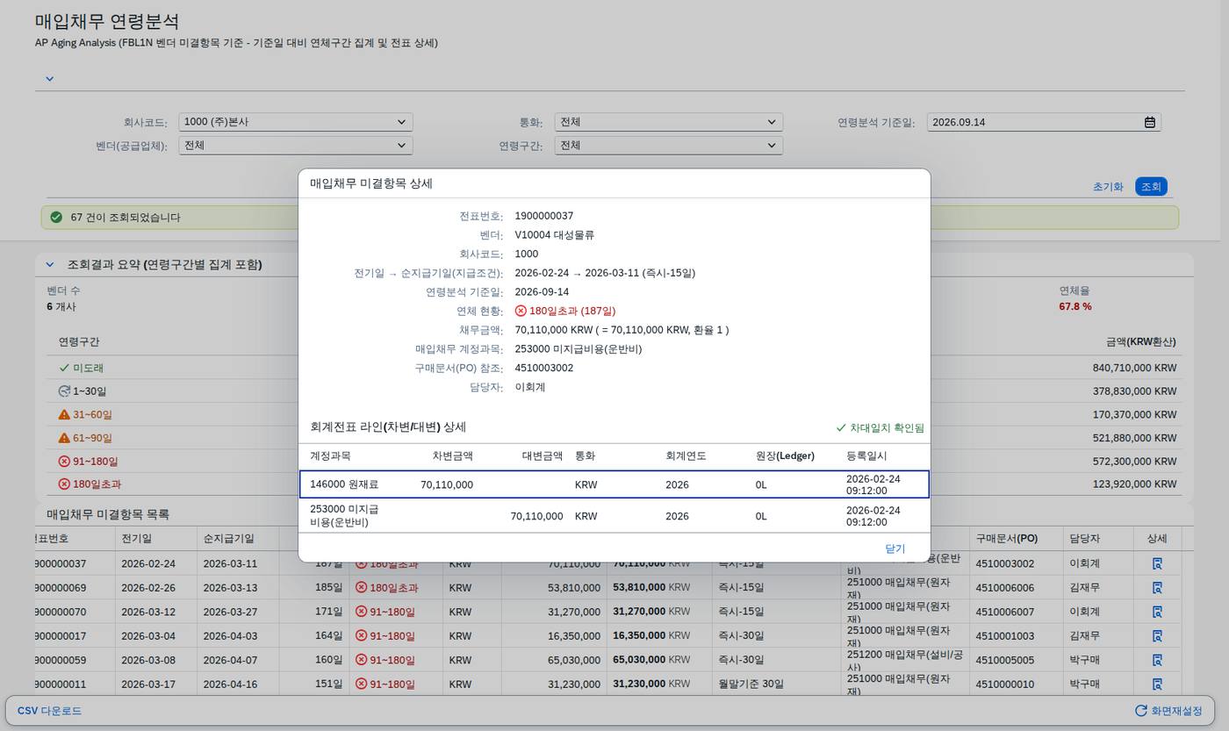Viewport: 1229px width, 731px height.
Task: Click list cell 2026-03-13 due date
Action: click(x=230, y=588)
